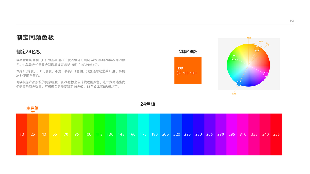The width and height of the screenshot is (310, 174).
Task: Click the P2 page number
Action: pyautogui.click(x=292, y=21)
